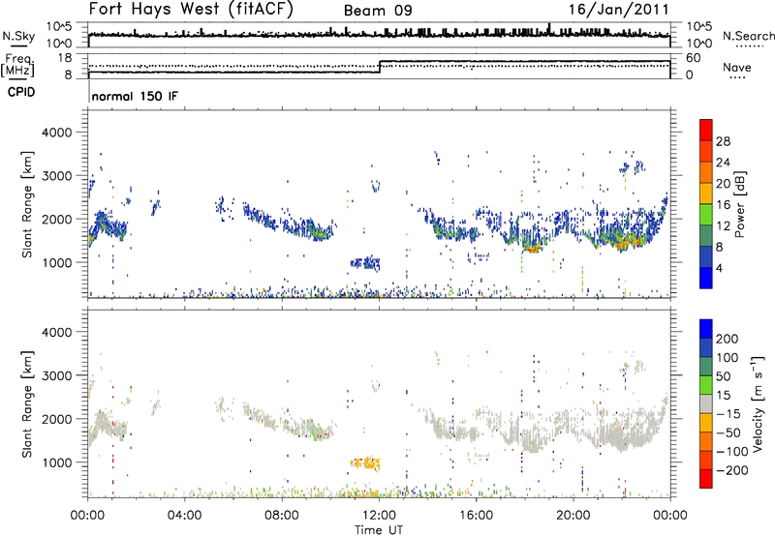Select the velocity panel "Slant Range [km]" label
Image resolution: width=775 pixels, height=536 pixels.
27,404
